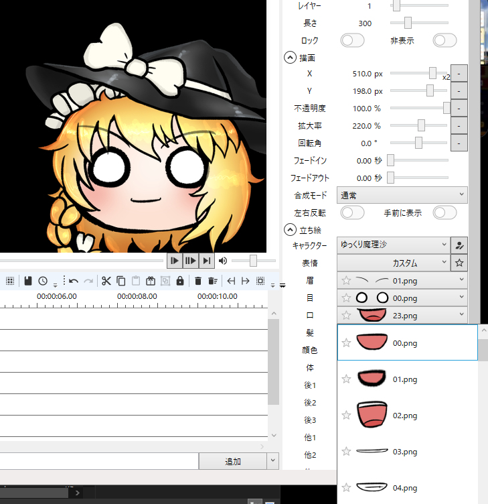The image size is (488, 504).
Task: Click the clock icon in timeline toolbar
Action: click(x=43, y=281)
